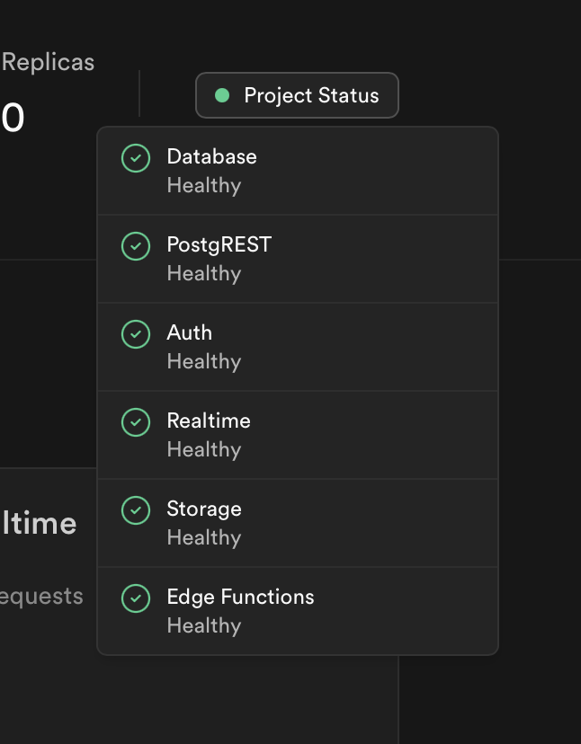Click the Replicas label
Viewport: 581px width, 744px height.
tap(49, 62)
